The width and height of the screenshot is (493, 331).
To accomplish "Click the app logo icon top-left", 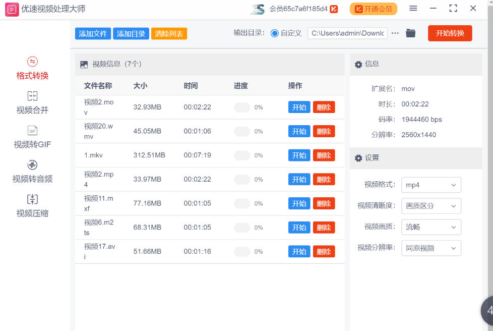I will click(x=12, y=8).
